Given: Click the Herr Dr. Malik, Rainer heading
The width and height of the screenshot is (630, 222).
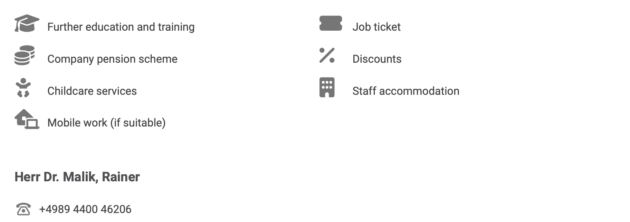Looking at the screenshot, I should [x=77, y=177].
